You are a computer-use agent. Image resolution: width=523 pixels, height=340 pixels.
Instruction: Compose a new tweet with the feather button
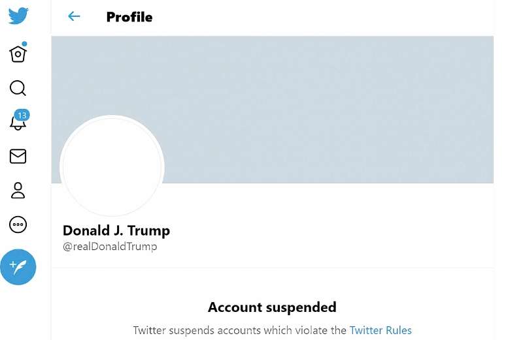tap(18, 267)
